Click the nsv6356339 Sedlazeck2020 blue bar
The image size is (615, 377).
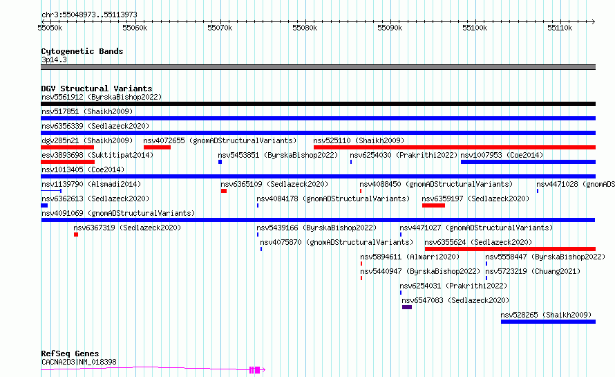point(318,133)
